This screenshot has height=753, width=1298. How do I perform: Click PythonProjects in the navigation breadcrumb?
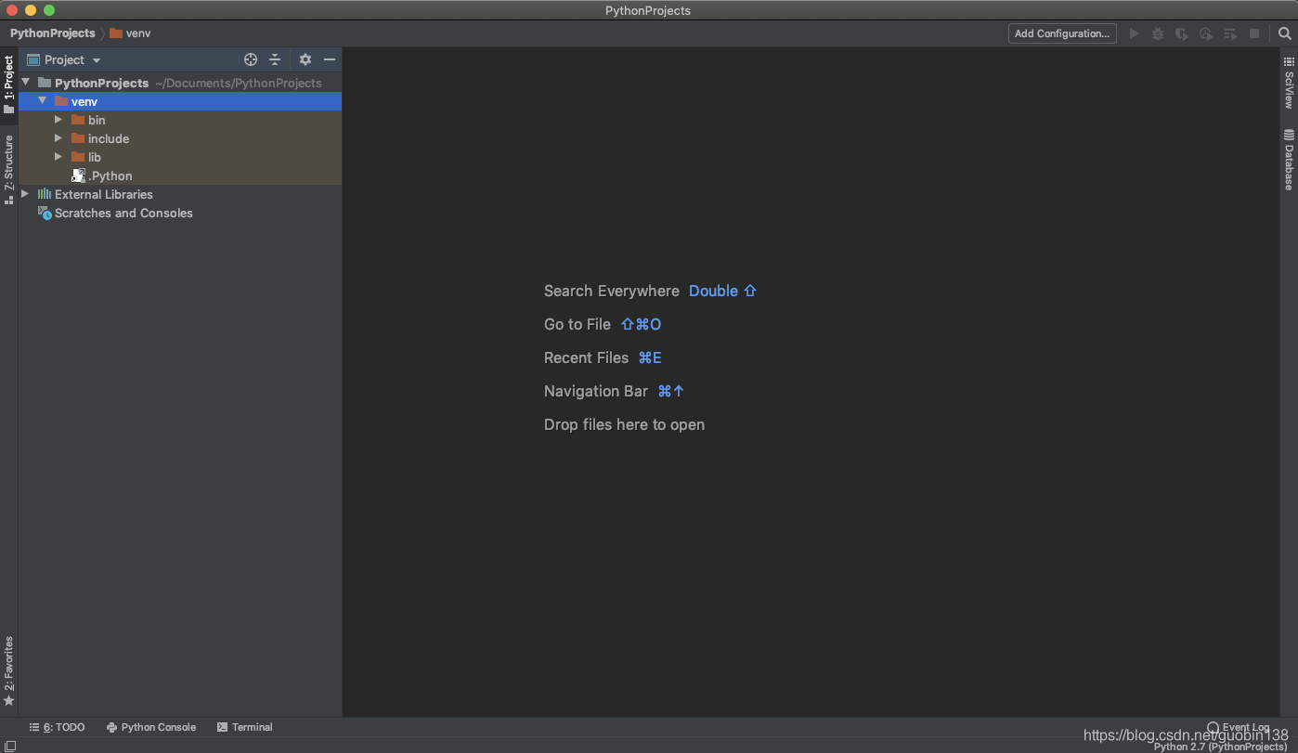(x=53, y=33)
